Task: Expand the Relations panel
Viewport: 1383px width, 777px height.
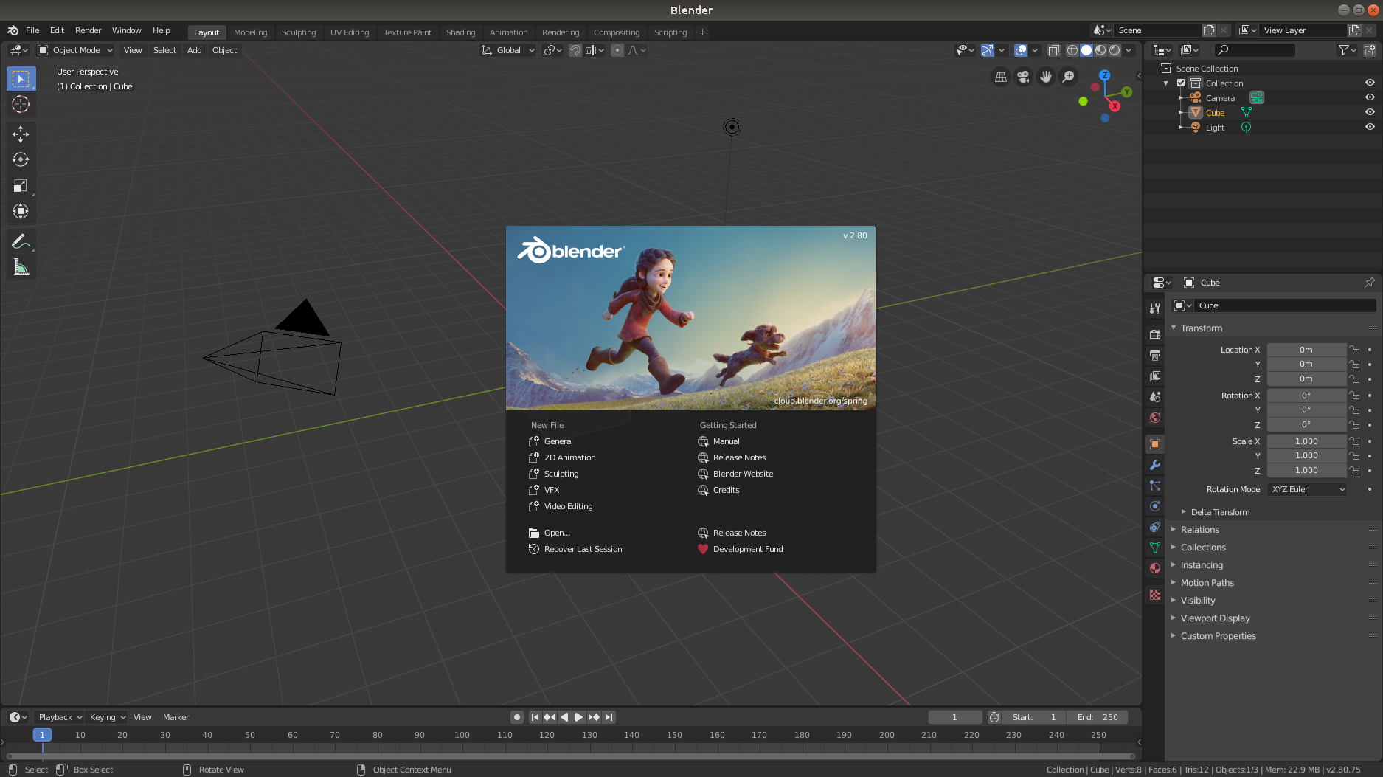Action: click(1200, 530)
